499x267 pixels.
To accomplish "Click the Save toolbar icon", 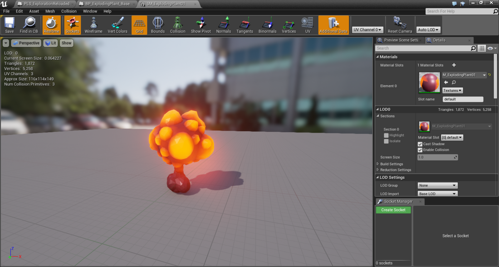I will click(x=10, y=25).
